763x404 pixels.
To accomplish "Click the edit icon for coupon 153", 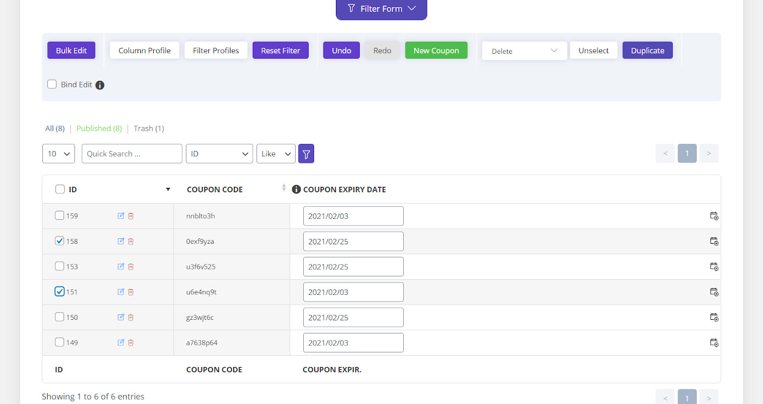I will coord(121,266).
